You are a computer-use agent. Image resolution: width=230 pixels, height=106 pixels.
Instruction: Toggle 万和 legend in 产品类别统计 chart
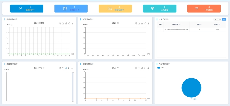[x=160, y=68]
